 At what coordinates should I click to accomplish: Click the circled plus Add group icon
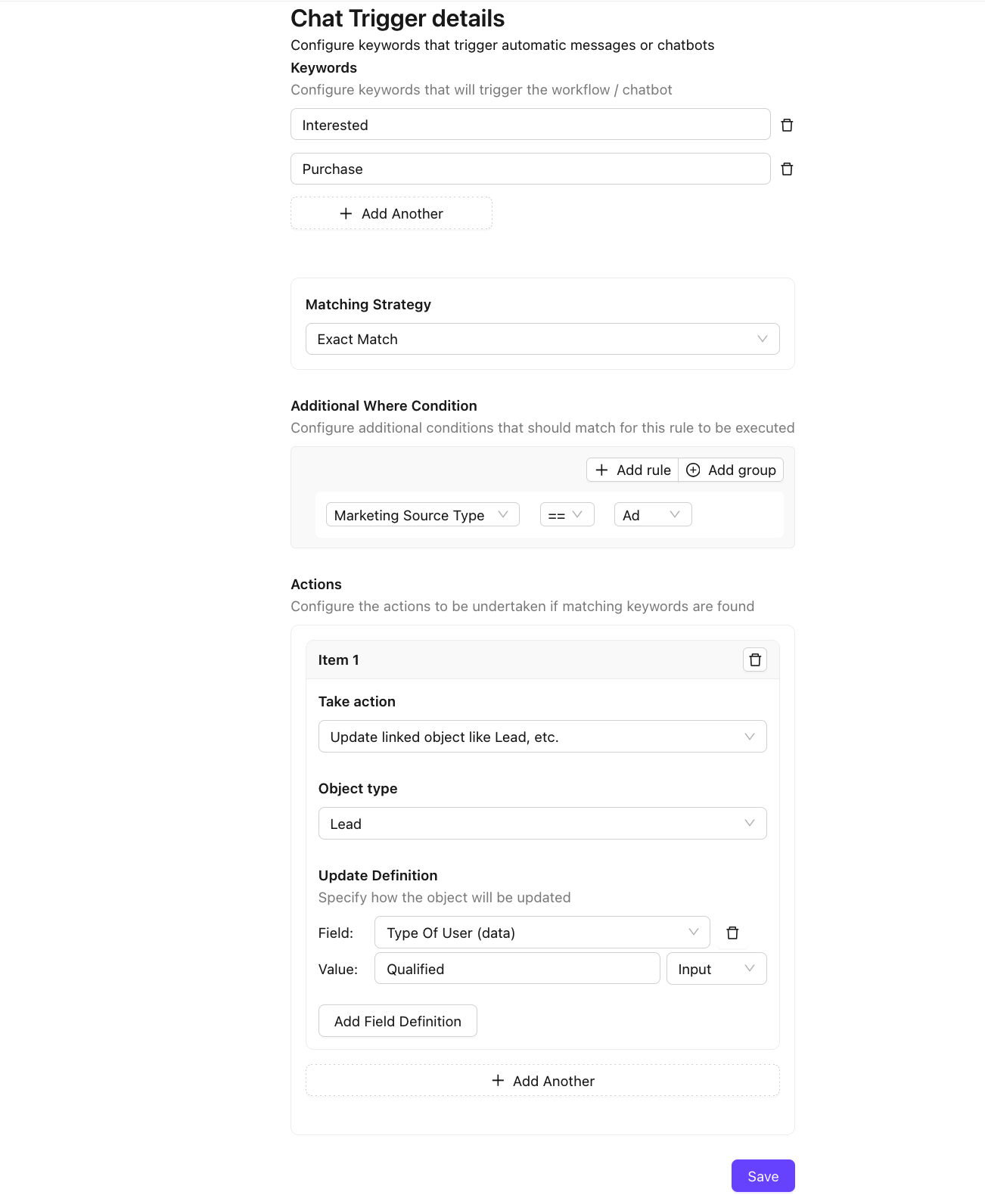pos(693,470)
